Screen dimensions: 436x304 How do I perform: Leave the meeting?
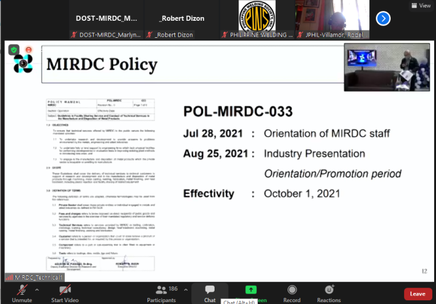[418, 294]
